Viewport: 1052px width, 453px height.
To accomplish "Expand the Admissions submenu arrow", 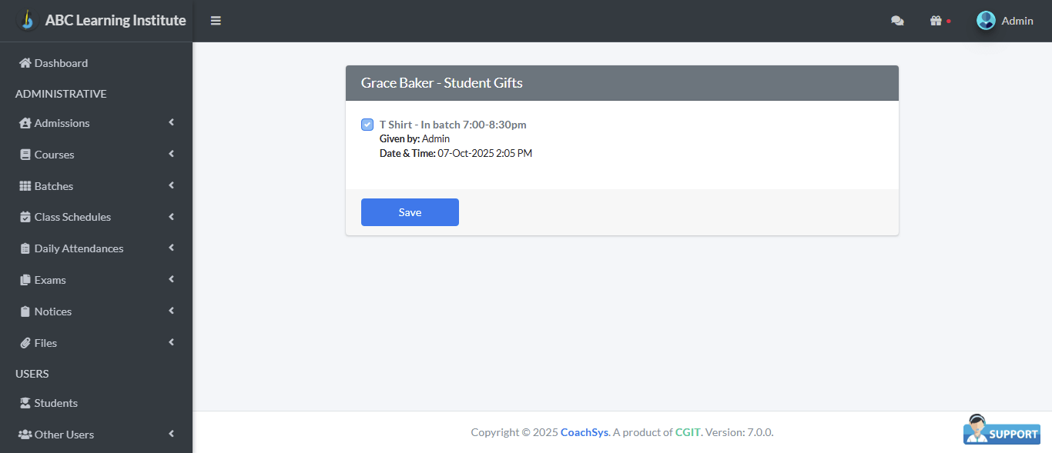I will tap(171, 122).
